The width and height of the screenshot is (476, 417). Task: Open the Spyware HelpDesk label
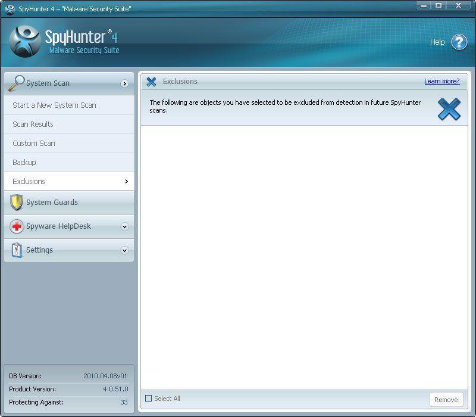tap(58, 226)
